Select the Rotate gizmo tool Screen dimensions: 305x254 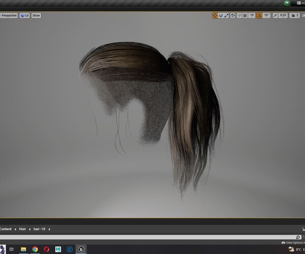pos(221,16)
